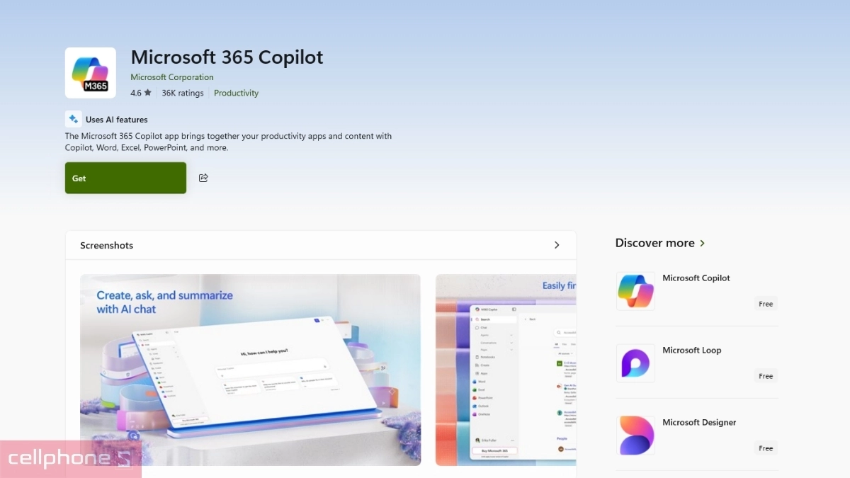Expand the Screenshots section chevron
The image size is (850, 478).
pyautogui.click(x=557, y=245)
